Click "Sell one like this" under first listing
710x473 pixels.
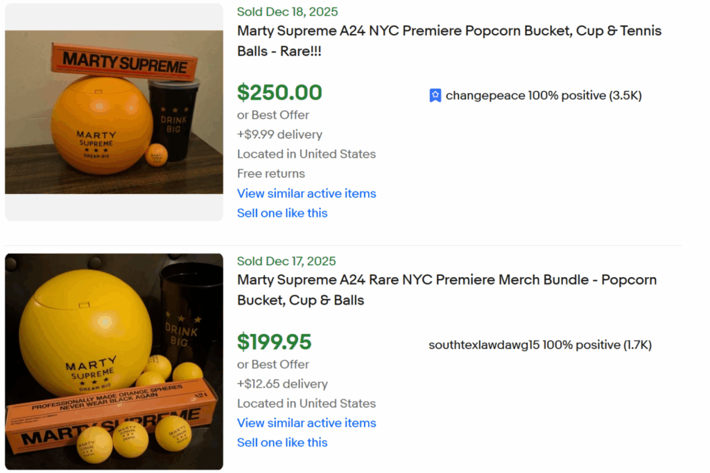pos(282,213)
